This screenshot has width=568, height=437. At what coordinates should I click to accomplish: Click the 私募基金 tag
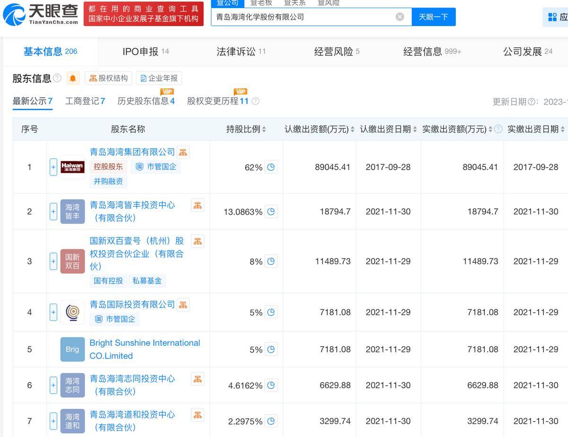tap(147, 280)
